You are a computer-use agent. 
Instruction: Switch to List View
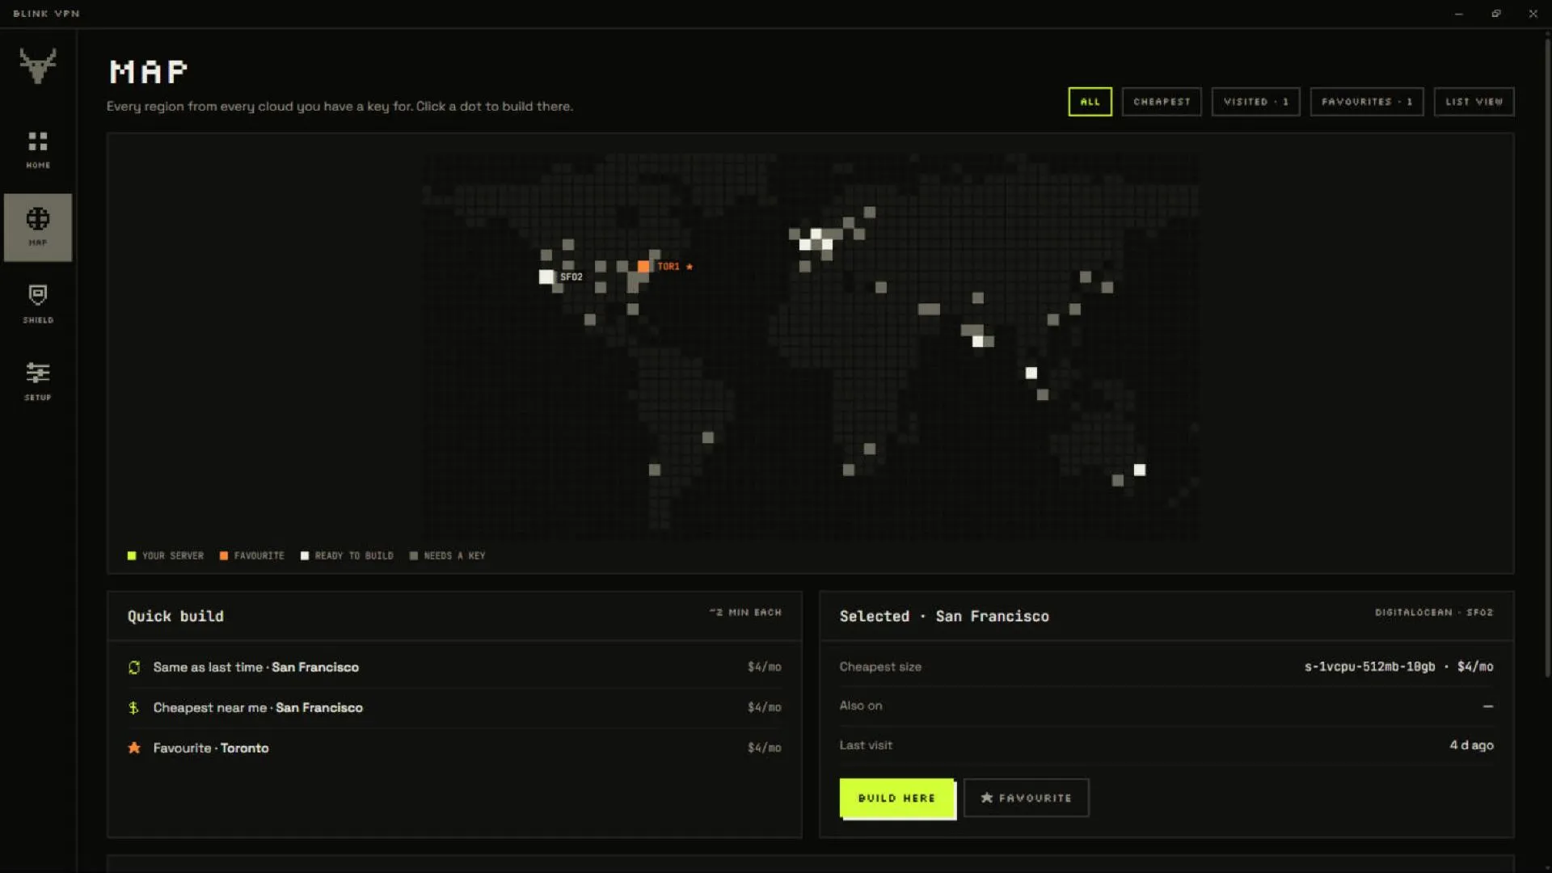coord(1474,102)
